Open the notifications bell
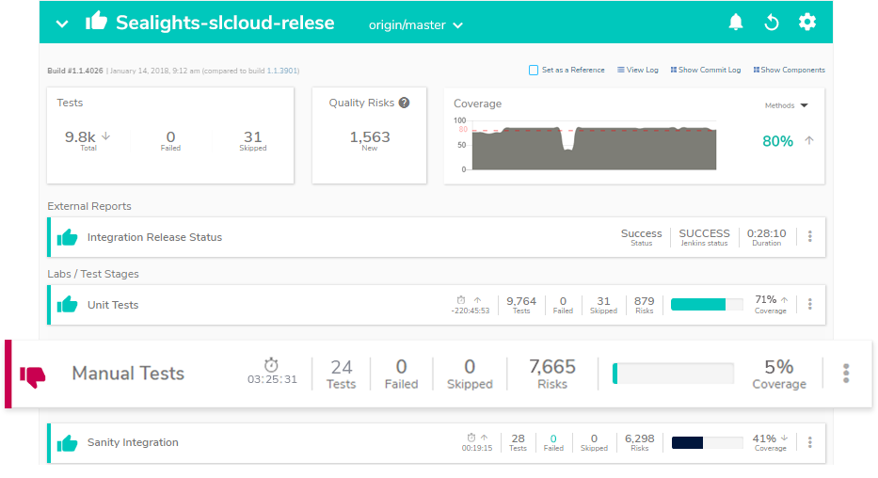This screenshot has width=878, height=478. 735,23
